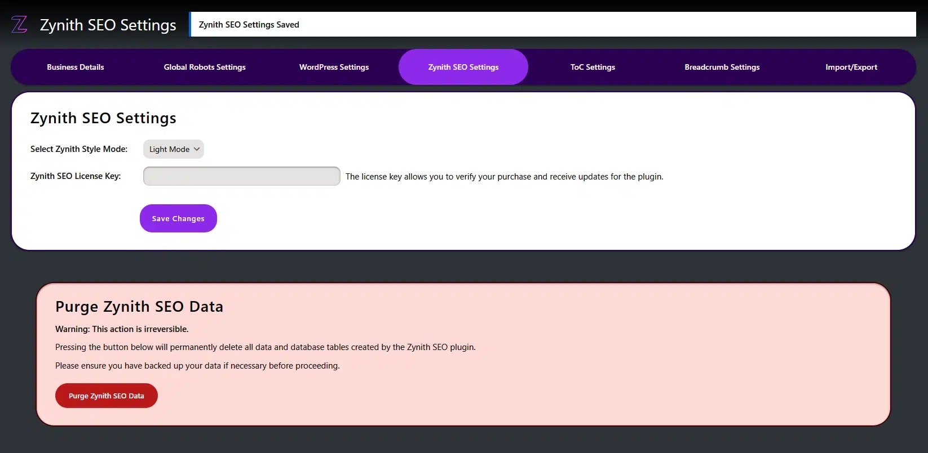Click the 'Pressing the button below' sentence
Screen dimensions: 928x453
(x=266, y=347)
